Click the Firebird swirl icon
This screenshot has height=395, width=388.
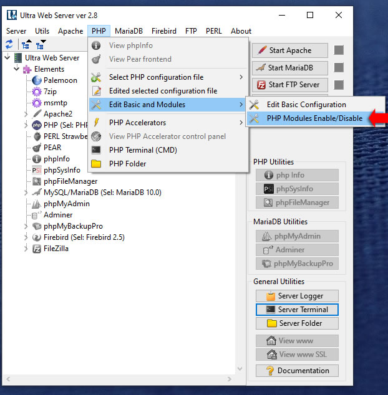coord(37,237)
